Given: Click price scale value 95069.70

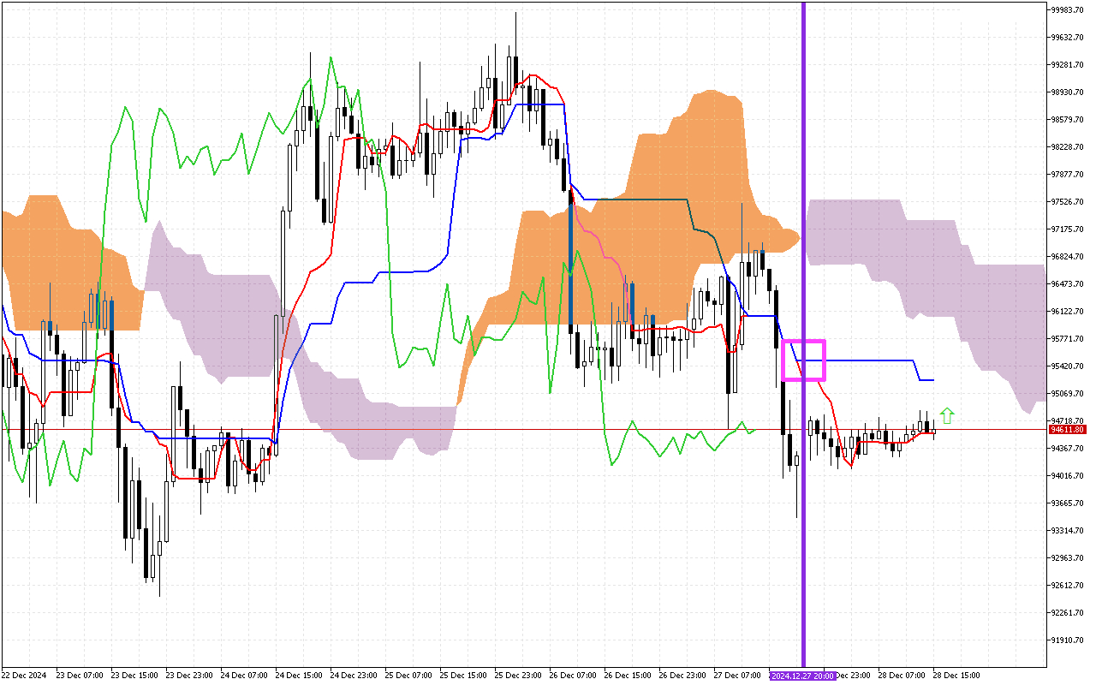Looking at the screenshot, I should [x=1067, y=394].
